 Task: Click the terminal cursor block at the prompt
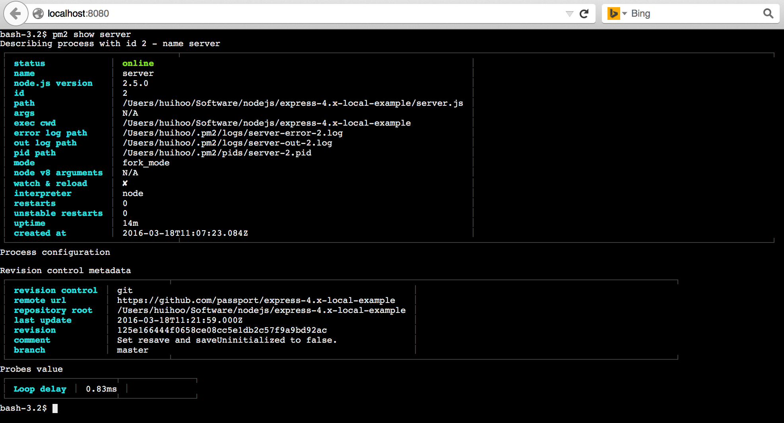coord(55,408)
